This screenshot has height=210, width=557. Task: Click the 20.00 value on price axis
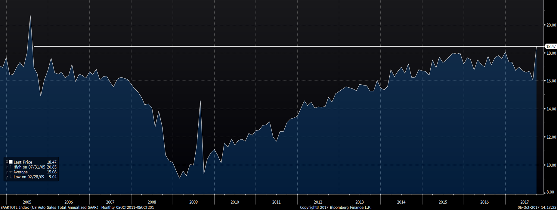pyautogui.click(x=551, y=25)
